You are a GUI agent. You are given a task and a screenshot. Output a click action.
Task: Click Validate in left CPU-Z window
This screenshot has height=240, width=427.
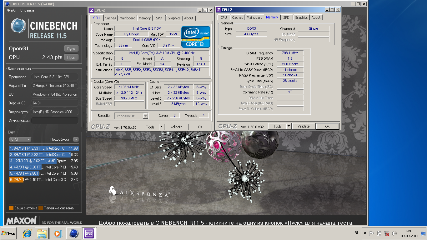[x=176, y=127]
